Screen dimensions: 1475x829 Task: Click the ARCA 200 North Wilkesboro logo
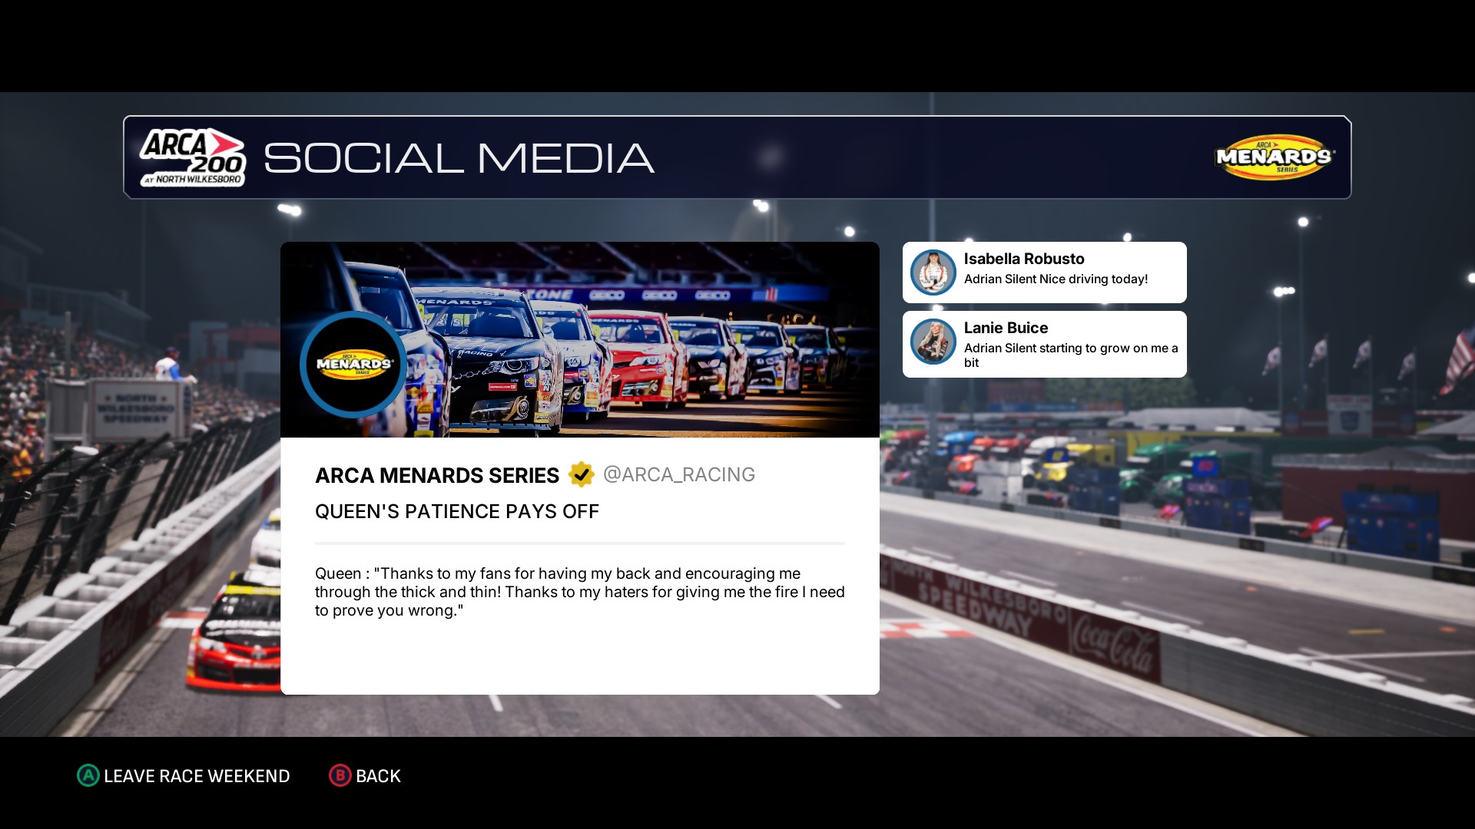[192, 157]
